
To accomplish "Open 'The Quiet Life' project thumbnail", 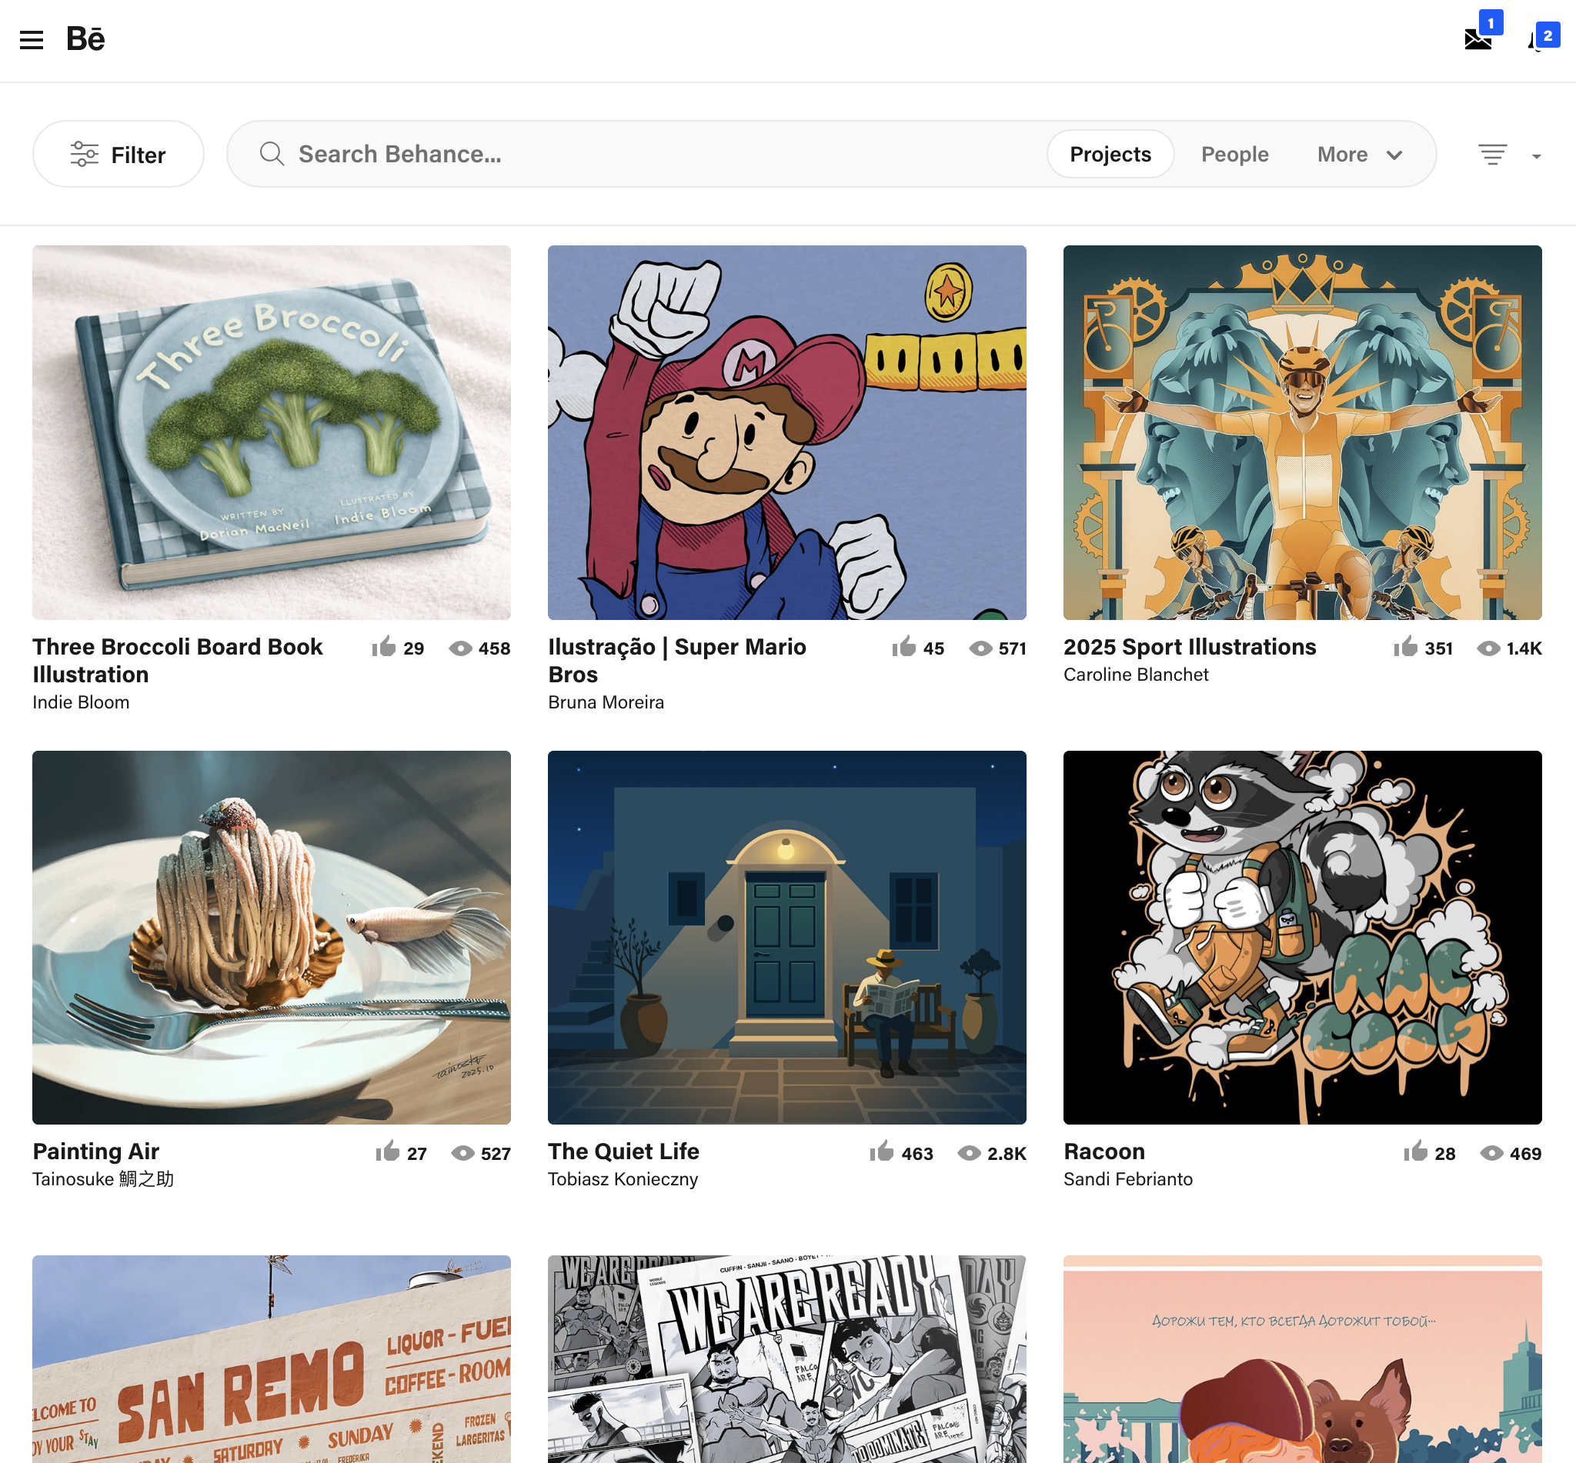I will click(x=786, y=938).
